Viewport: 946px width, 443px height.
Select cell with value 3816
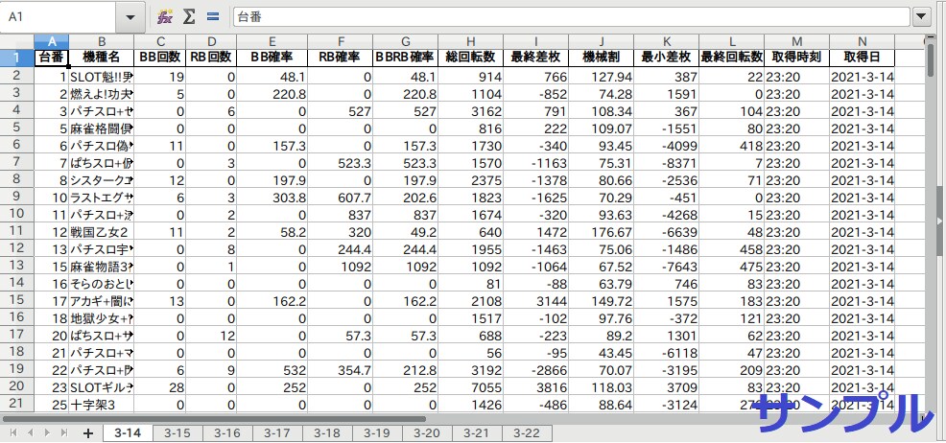(535, 387)
